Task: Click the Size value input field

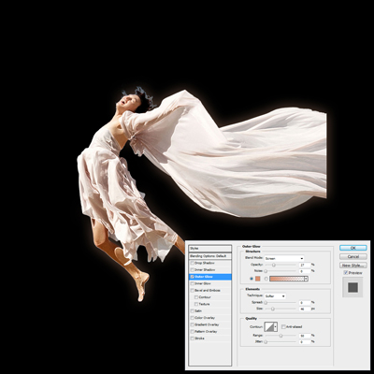Action: point(305,309)
